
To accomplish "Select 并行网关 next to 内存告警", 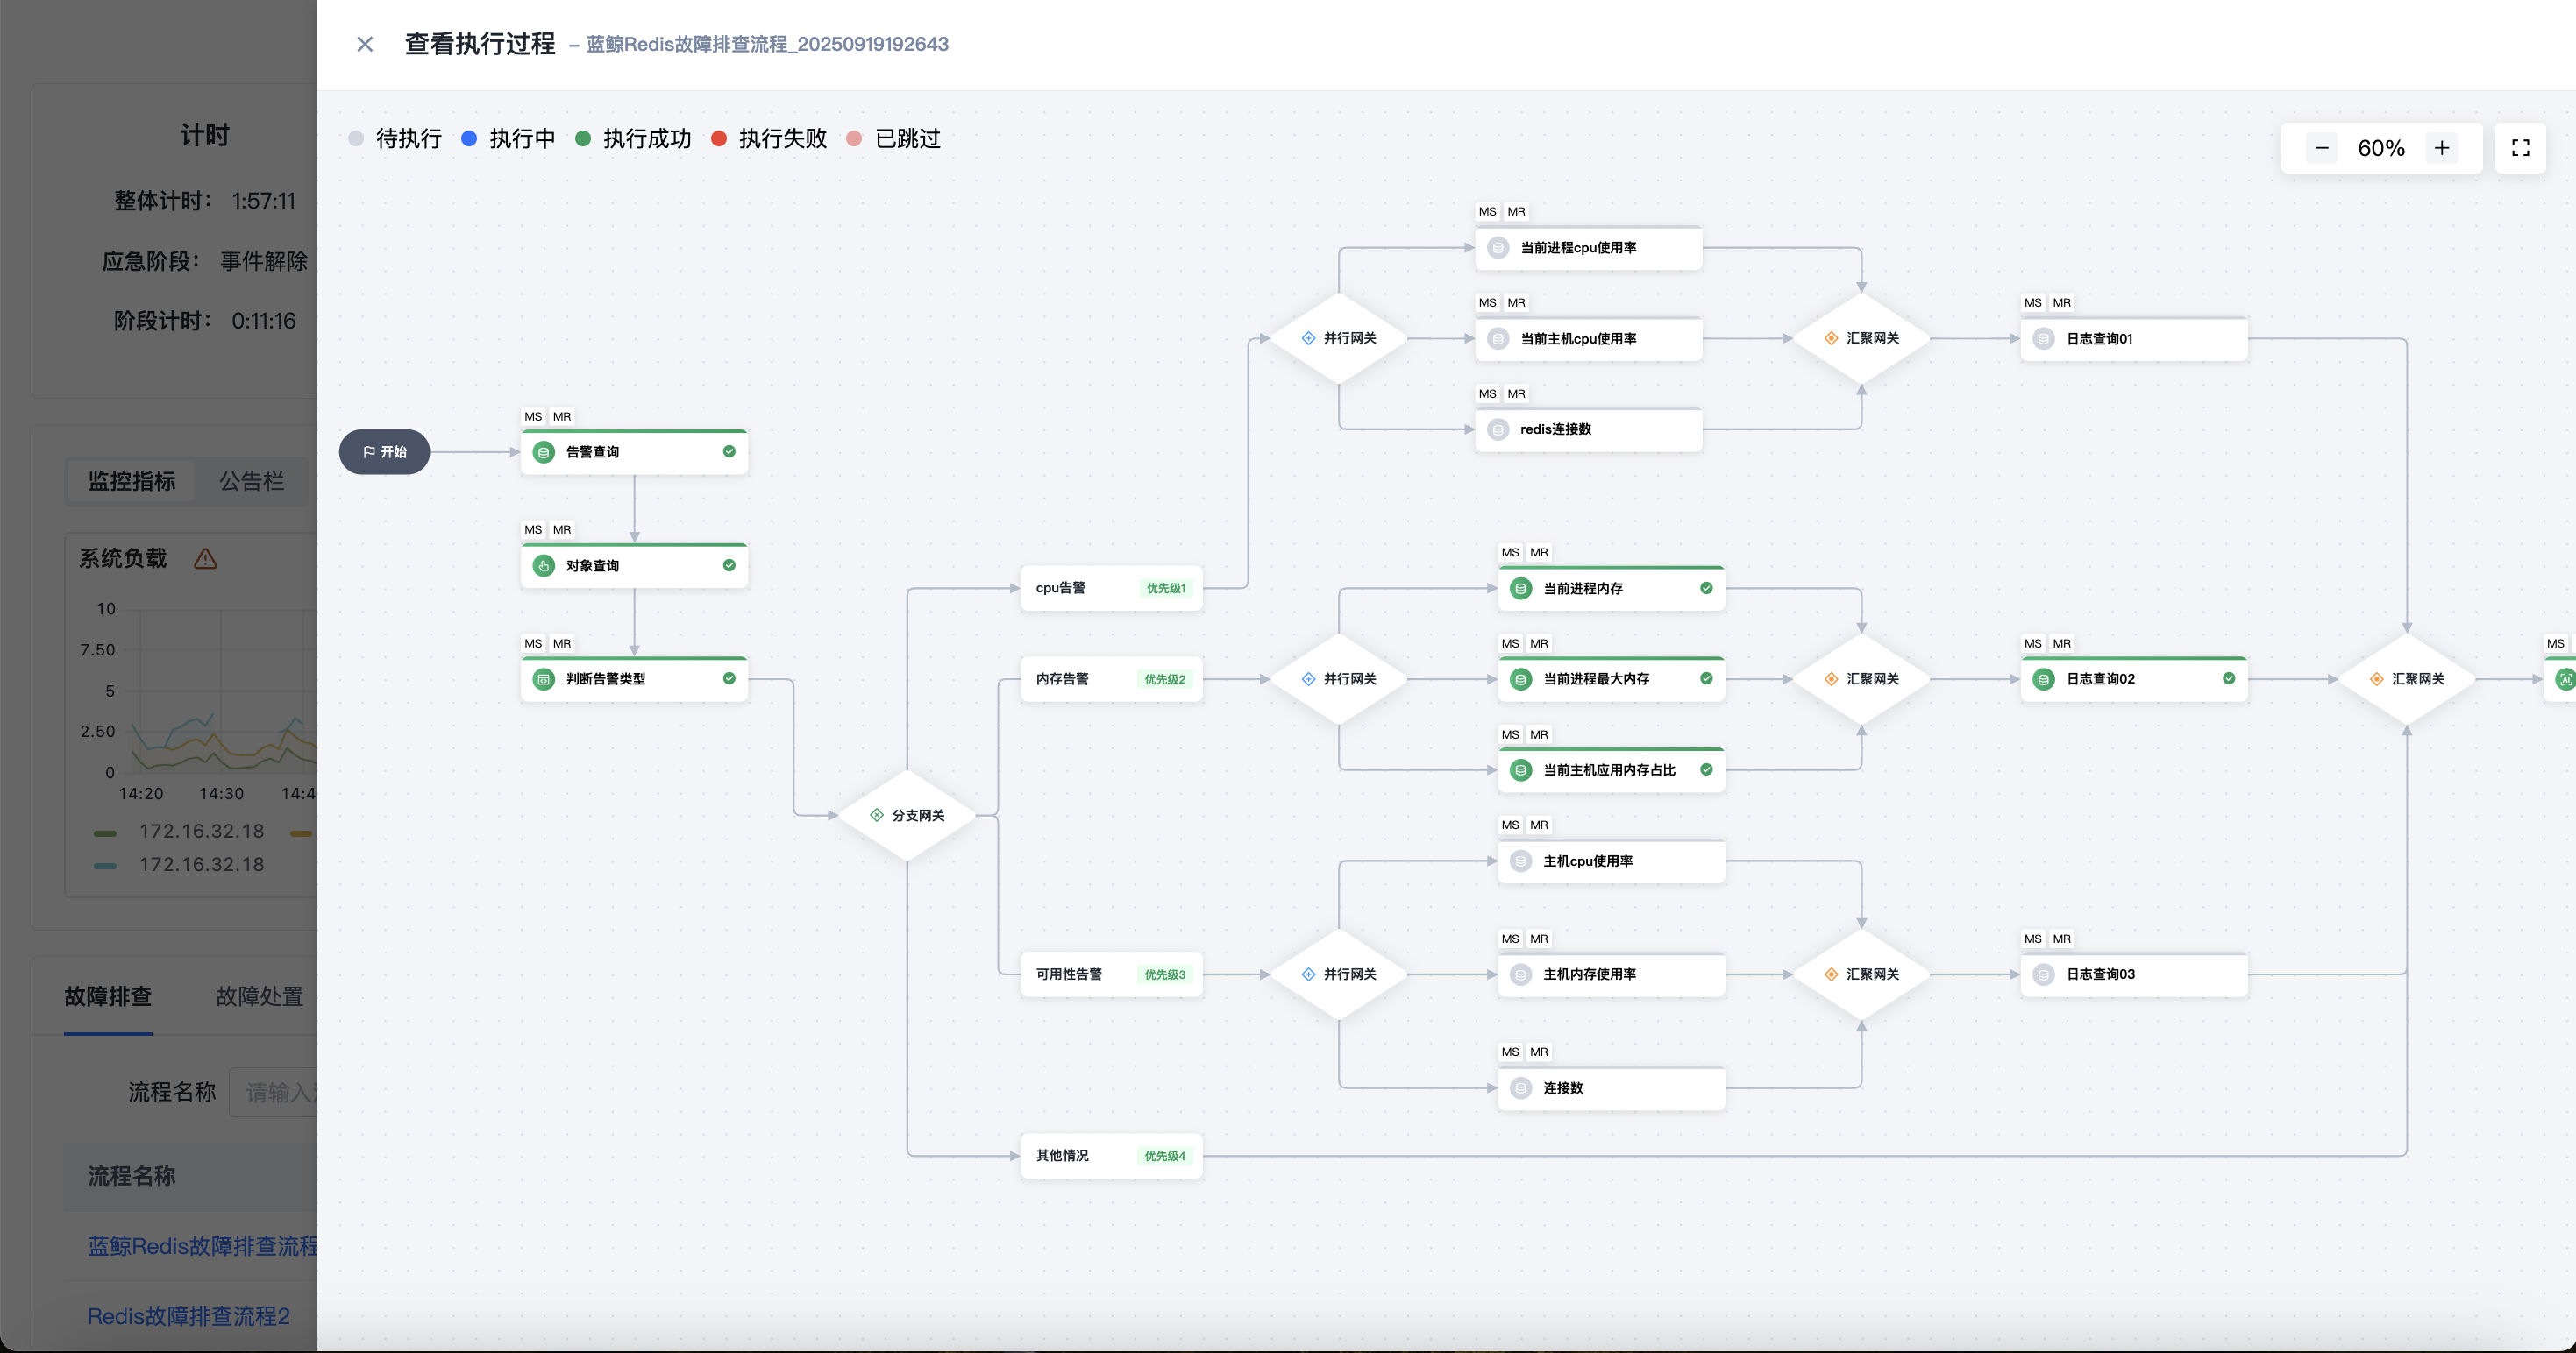I will [x=1339, y=678].
